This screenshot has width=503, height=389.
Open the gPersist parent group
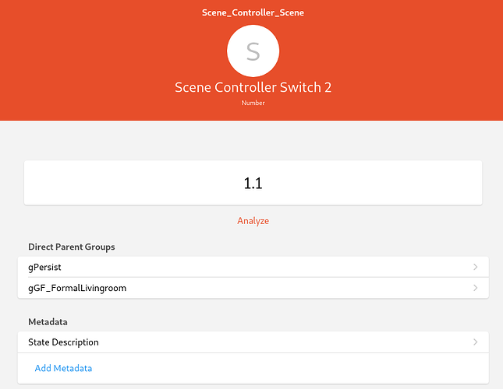point(44,267)
